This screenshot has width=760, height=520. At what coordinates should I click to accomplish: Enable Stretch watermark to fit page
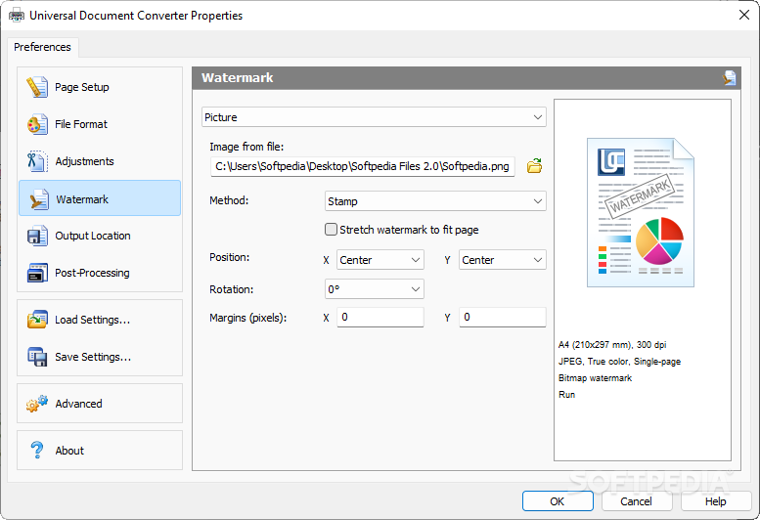coord(331,230)
